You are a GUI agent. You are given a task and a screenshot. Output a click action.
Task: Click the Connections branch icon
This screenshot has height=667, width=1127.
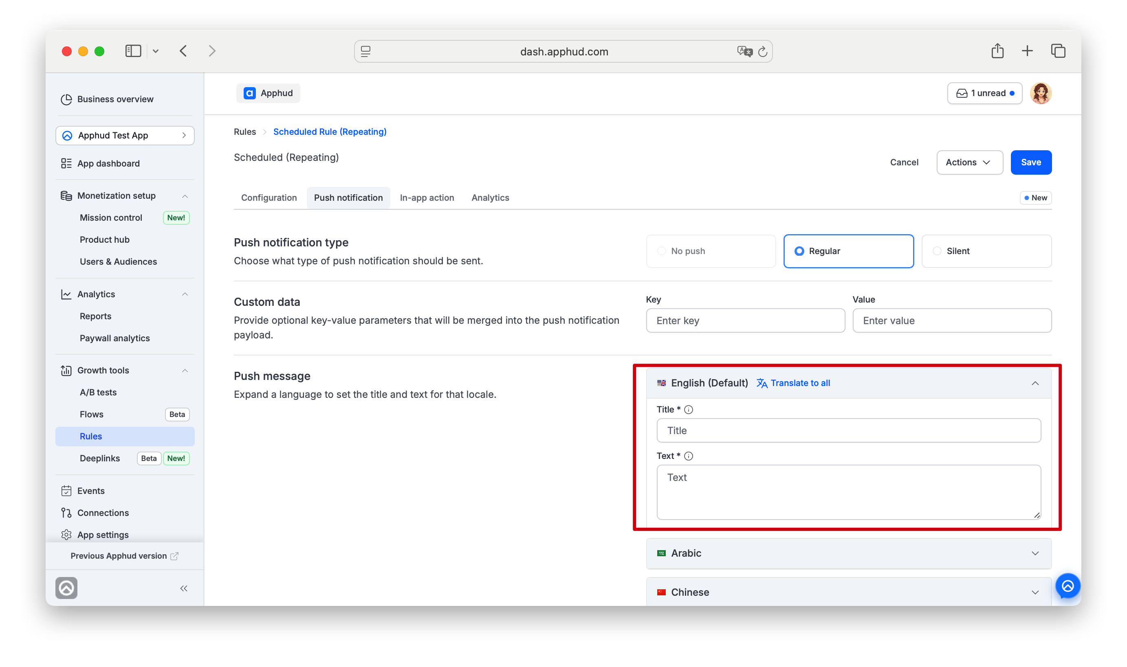66,513
